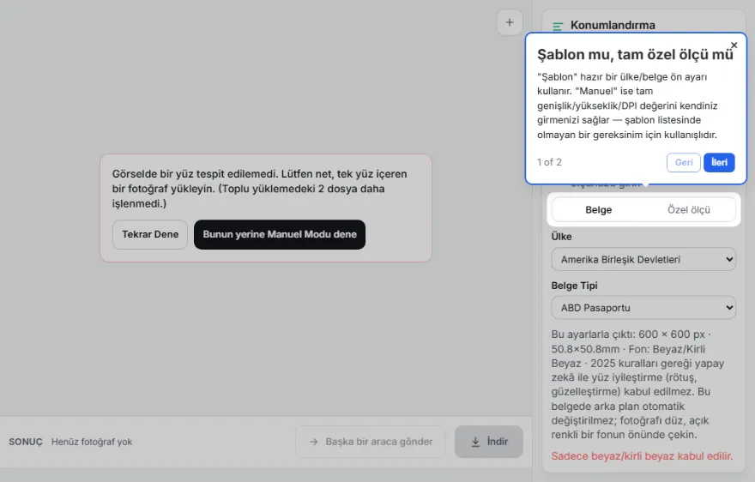Click the plus add-photo button

[x=510, y=22]
